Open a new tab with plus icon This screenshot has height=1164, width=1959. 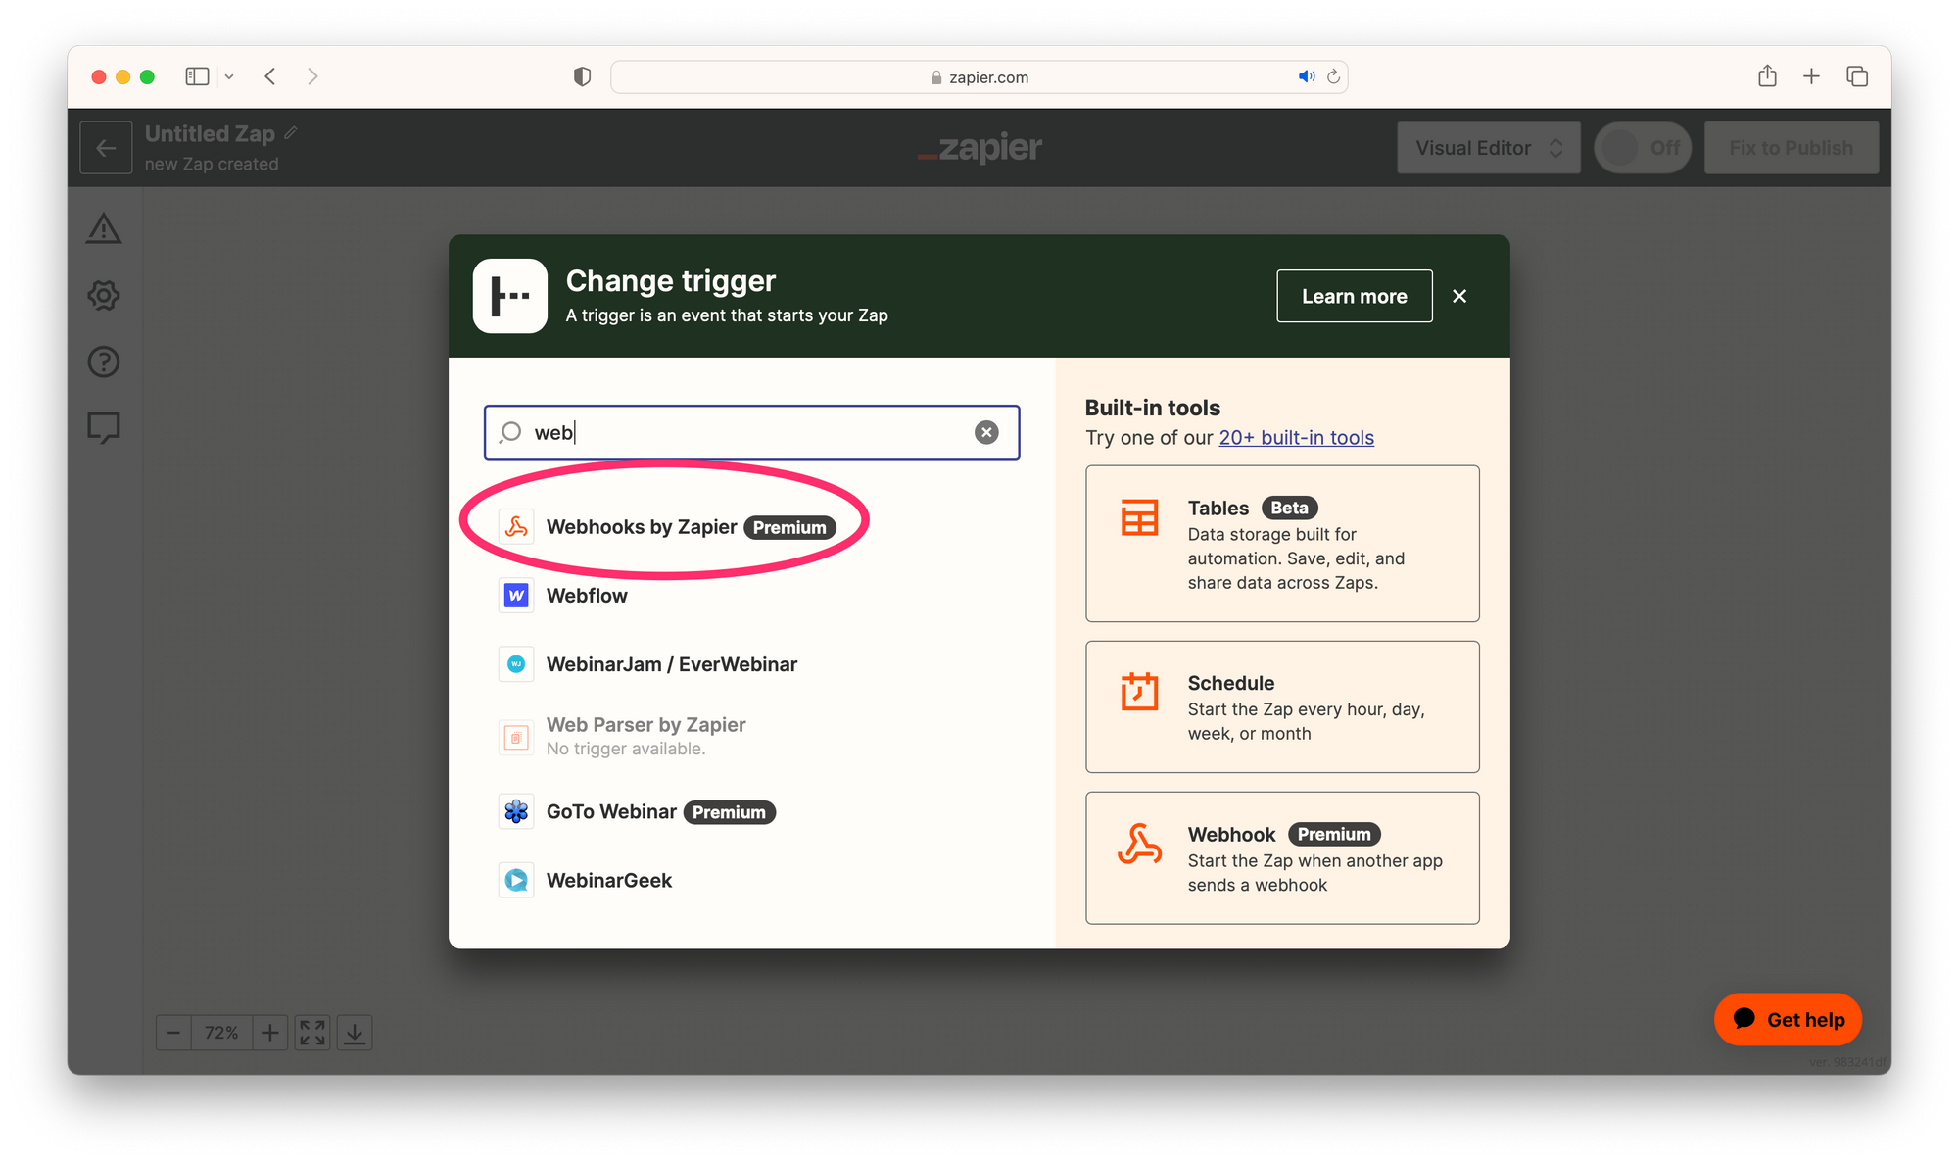tap(1811, 76)
